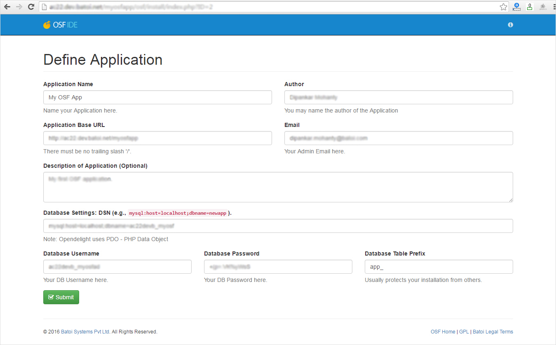
Task: Click the Database DSN input field
Action: (x=278, y=226)
